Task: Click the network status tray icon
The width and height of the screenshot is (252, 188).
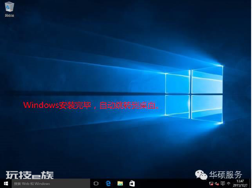Action: click(211, 184)
